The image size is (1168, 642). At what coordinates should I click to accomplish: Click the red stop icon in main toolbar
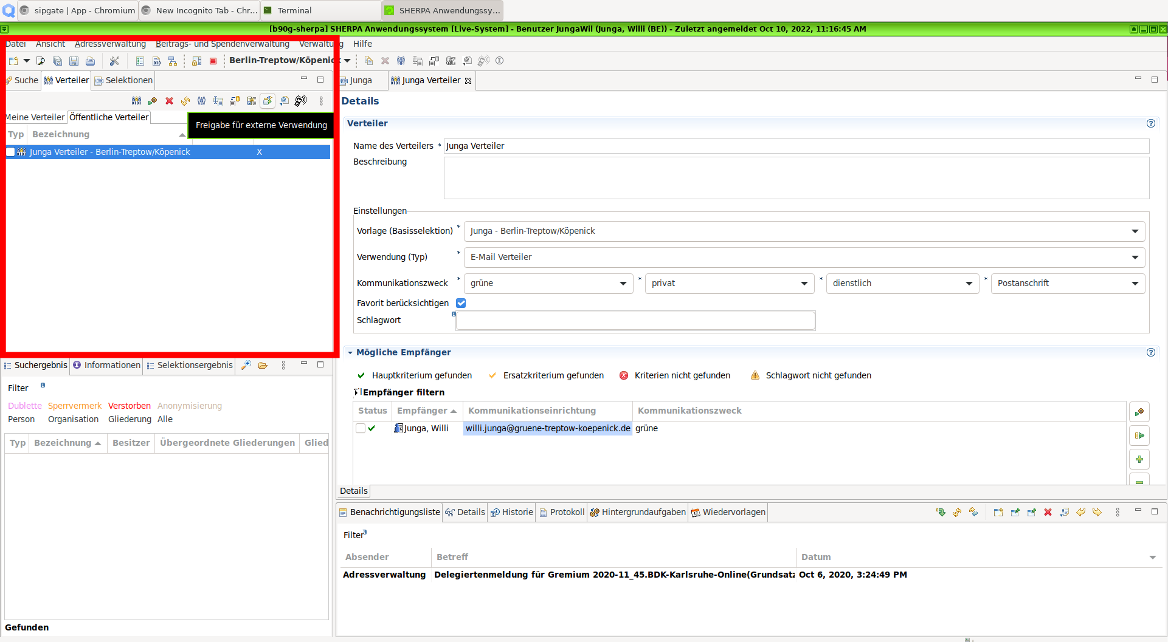tap(213, 61)
